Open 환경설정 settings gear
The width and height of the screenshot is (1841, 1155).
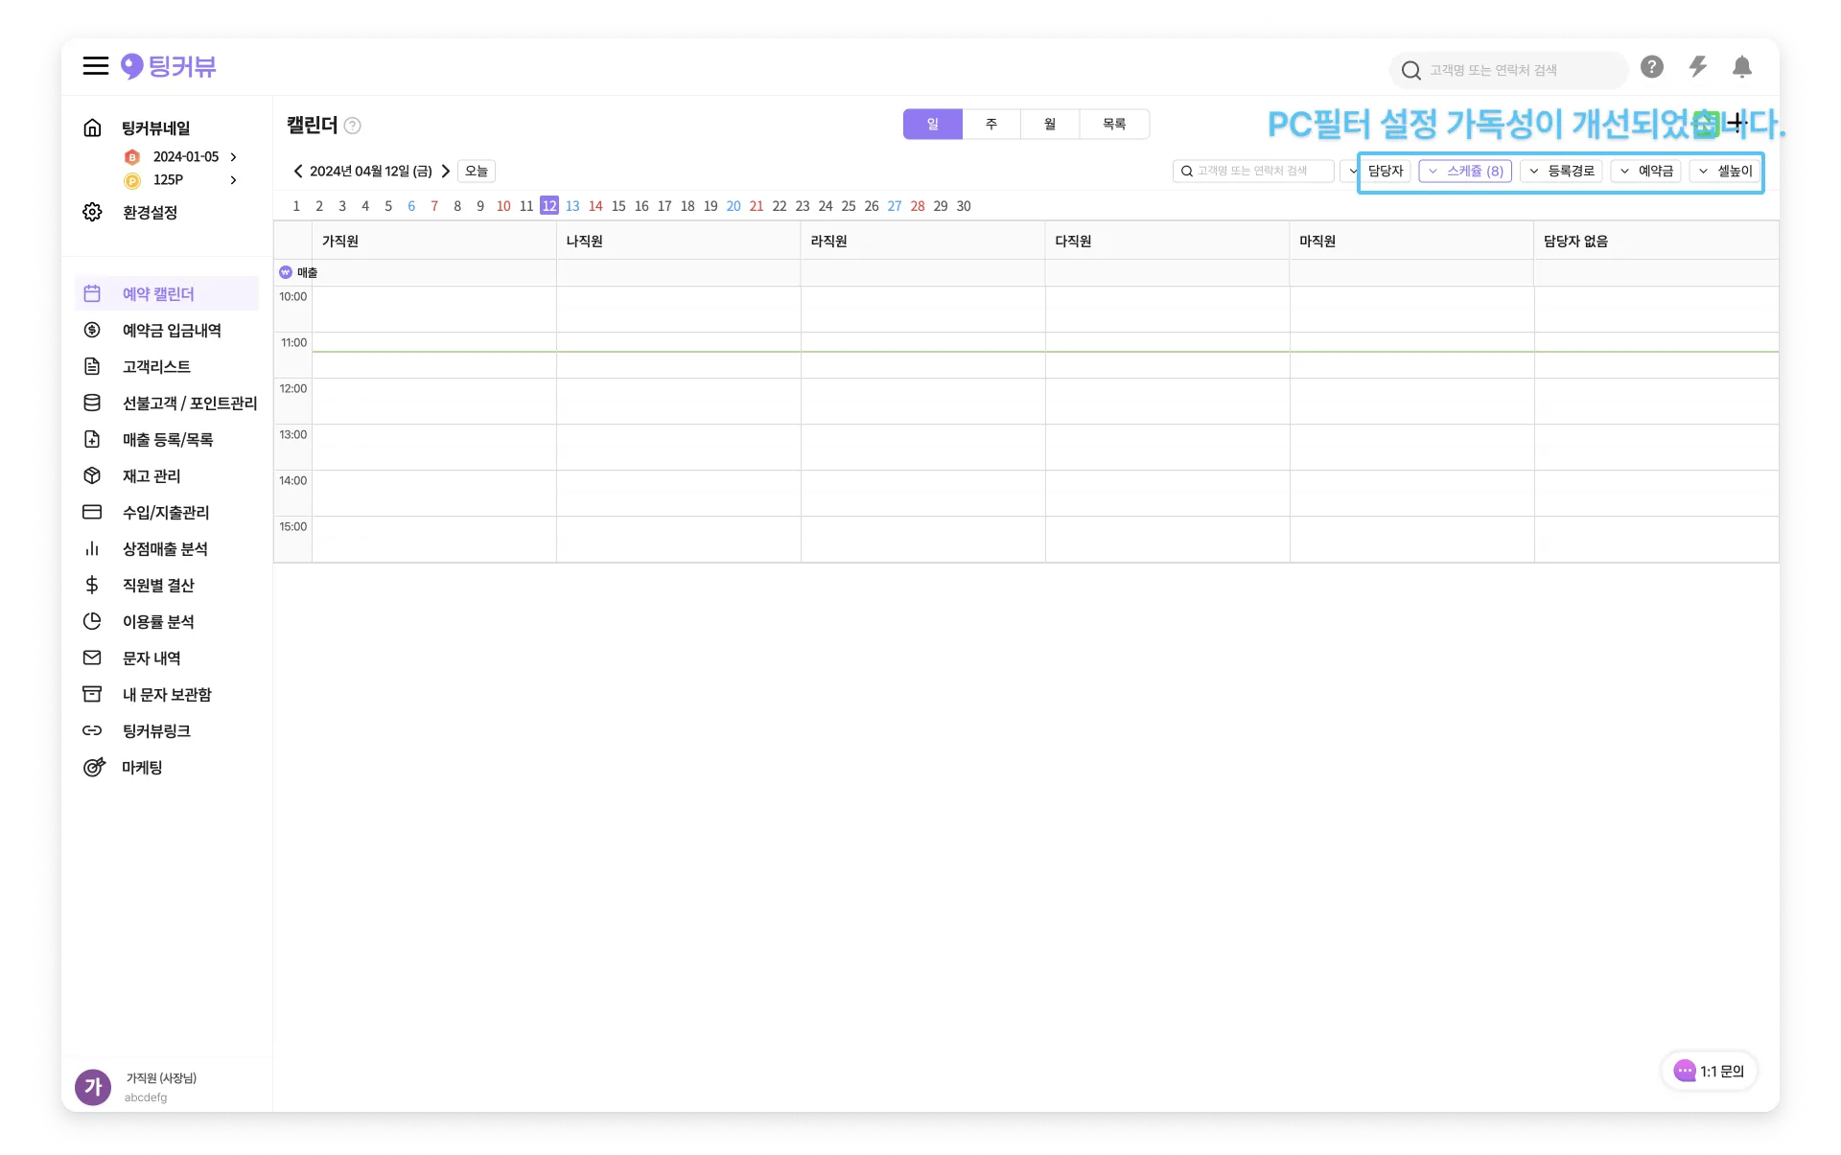tap(92, 212)
